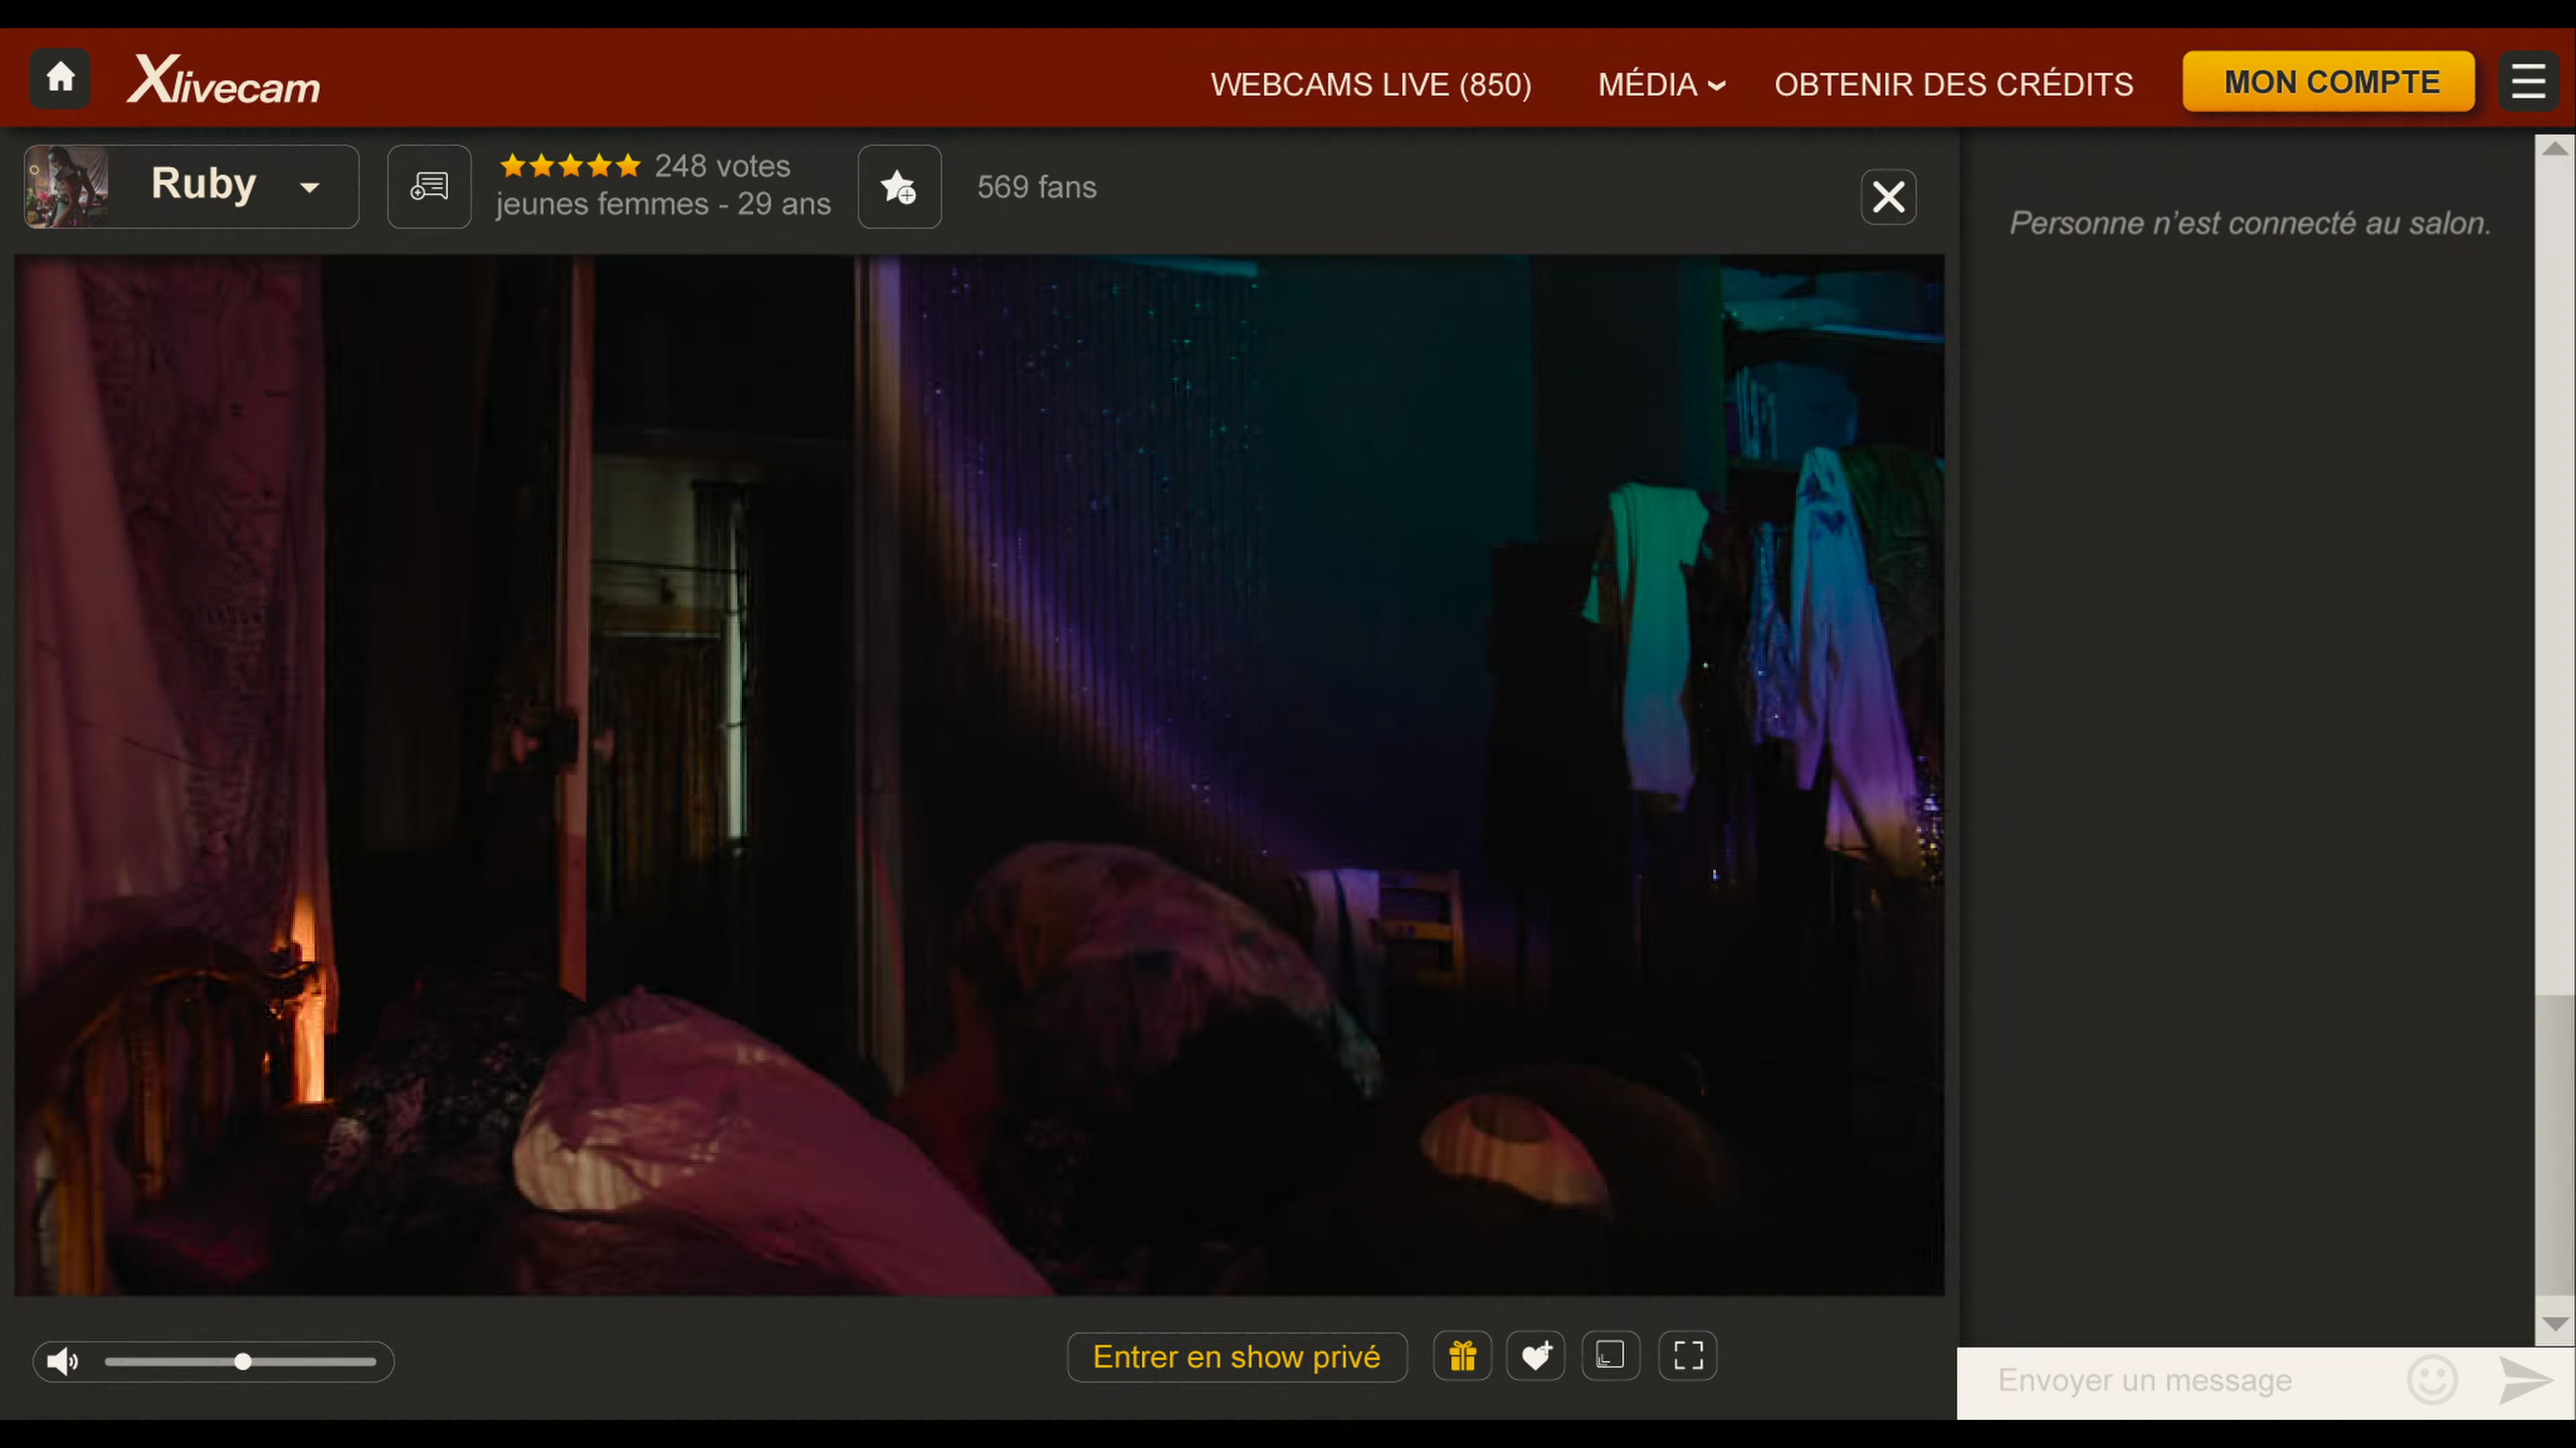
Task: Open the hamburger menu icon
Action: tap(2528, 82)
